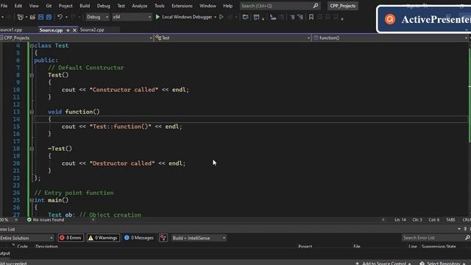Screen dimensions: 471x265
Task: Click the filter icon beside Messages
Action: (x=163, y=238)
